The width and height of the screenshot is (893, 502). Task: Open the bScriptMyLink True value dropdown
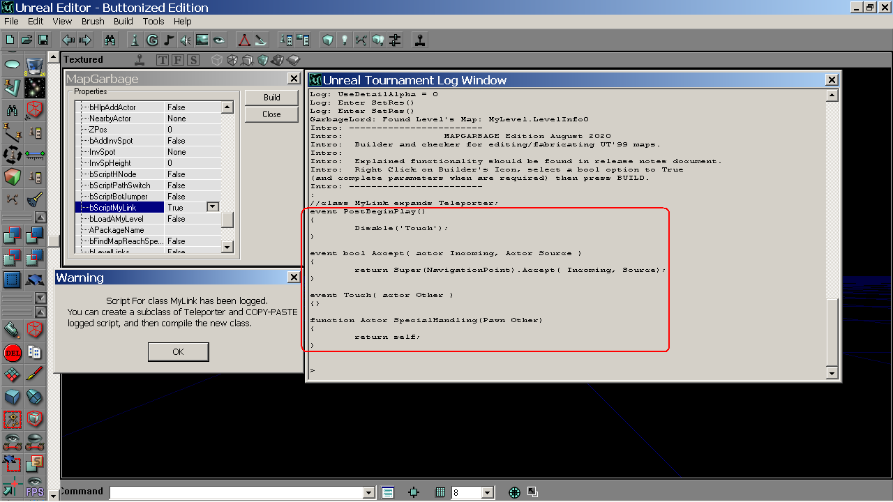pyautogui.click(x=213, y=207)
